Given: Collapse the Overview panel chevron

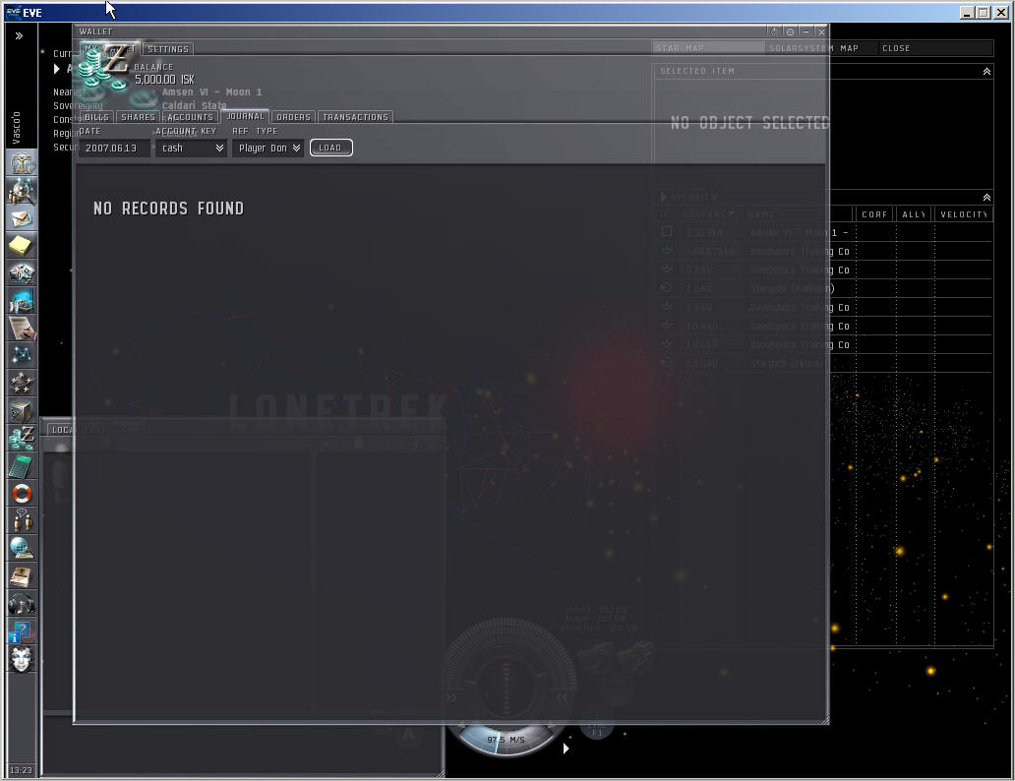Looking at the screenshot, I should [986, 197].
